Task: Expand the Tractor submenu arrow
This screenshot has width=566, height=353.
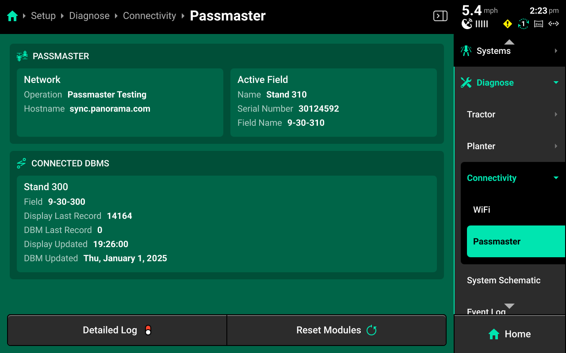Action: tap(556, 114)
